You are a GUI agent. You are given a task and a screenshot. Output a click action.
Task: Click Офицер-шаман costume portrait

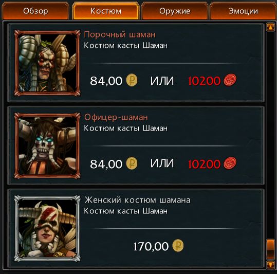[47, 146]
